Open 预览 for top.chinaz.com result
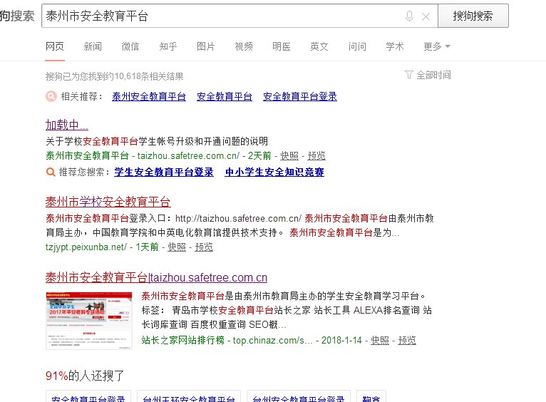 [x=407, y=340]
